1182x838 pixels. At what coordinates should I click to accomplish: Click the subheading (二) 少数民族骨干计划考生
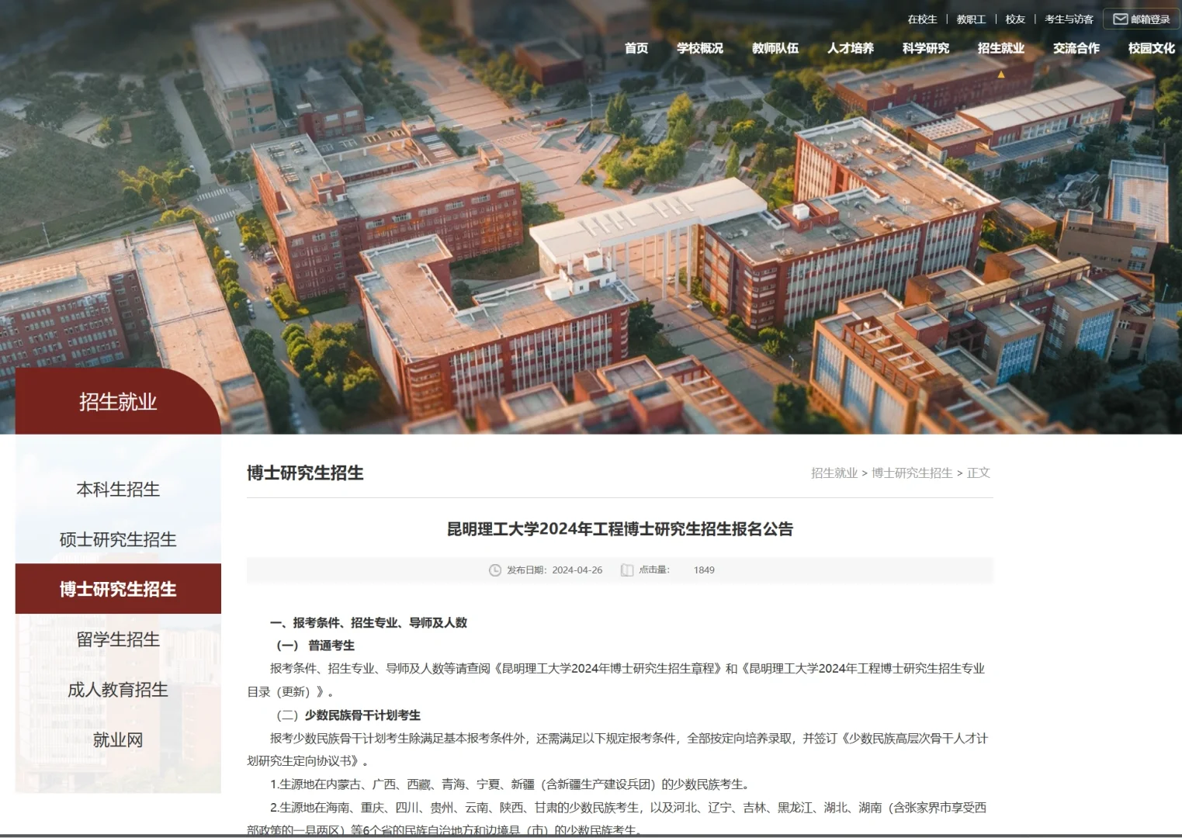point(348,715)
